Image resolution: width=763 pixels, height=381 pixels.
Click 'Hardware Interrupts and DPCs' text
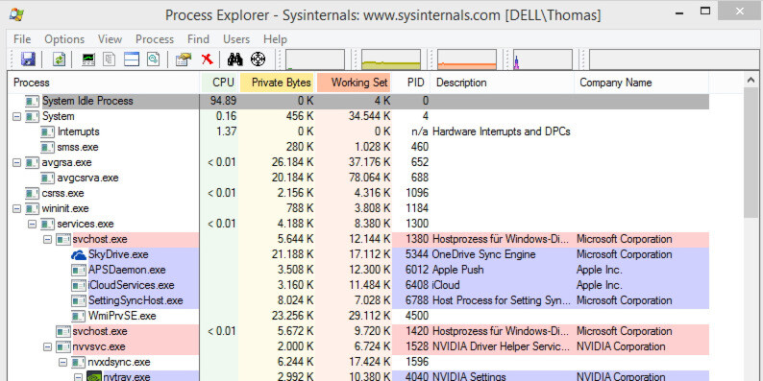tap(502, 131)
